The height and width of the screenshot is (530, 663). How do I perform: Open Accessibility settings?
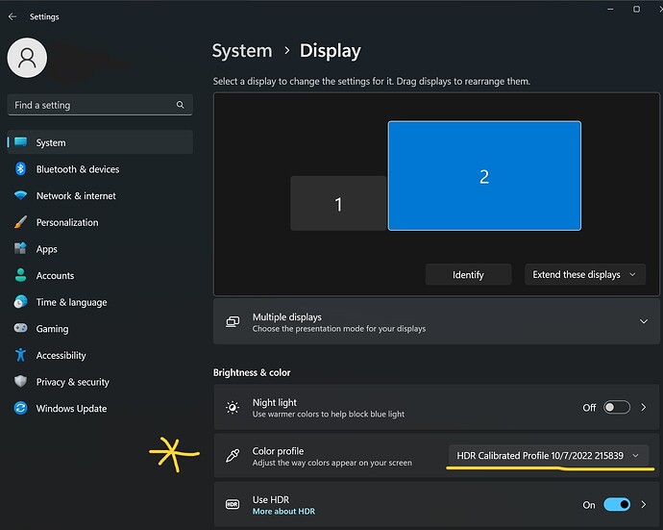pyautogui.click(x=100, y=355)
